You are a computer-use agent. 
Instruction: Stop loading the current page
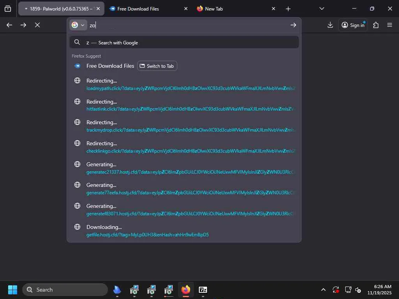(x=37, y=25)
